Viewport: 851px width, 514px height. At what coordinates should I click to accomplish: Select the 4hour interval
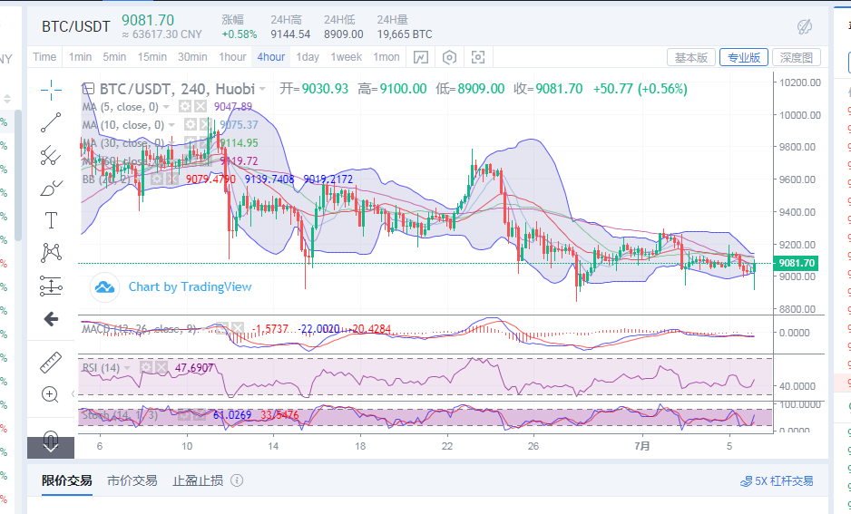coord(271,57)
